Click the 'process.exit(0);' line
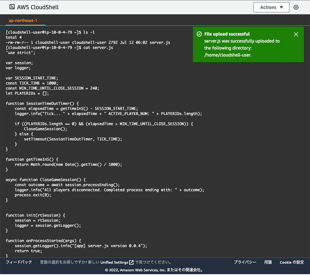This screenshot has height=277, width=310. pos(33,195)
